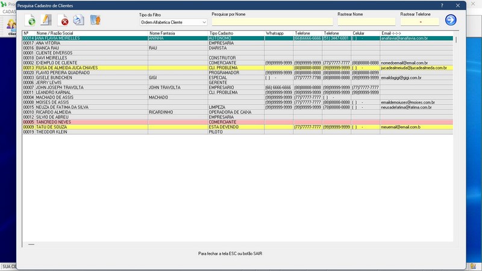The image size is (482, 271).
Task: Click the PROGRAMADOR tipo cadastro cell
Action: [x=236, y=72]
